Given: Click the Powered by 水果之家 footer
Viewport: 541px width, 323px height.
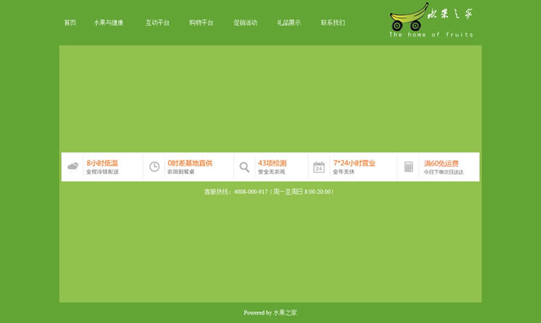Looking at the screenshot, I should (x=270, y=313).
